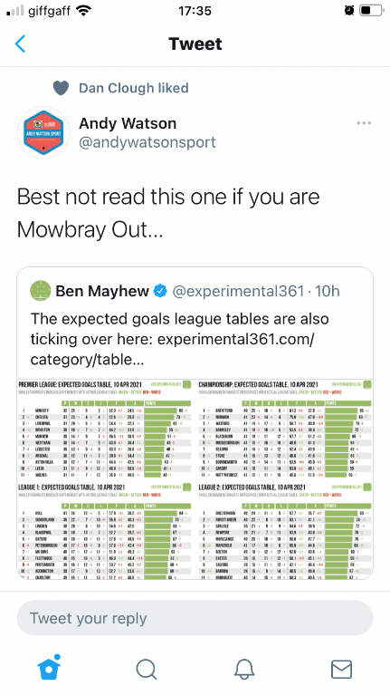Image resolution: width=390 pixels, height=695 pixels.
Task: View the Championship expected goals table image
Action: tap(285, 429)
